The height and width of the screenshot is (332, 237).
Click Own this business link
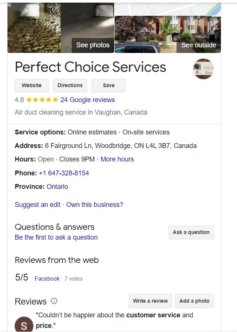click(95, 205)
